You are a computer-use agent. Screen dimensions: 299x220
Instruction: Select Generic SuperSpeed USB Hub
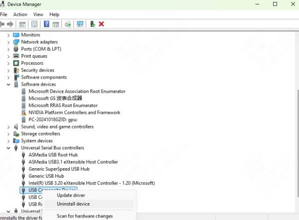(59, 169)
